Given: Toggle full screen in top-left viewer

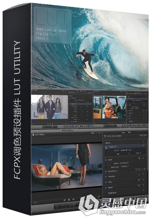Looking at the screenshot, I should point(66,123).
